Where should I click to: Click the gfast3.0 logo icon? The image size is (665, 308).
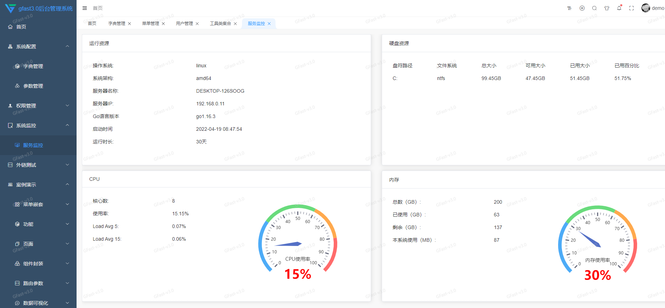(11, 8)
